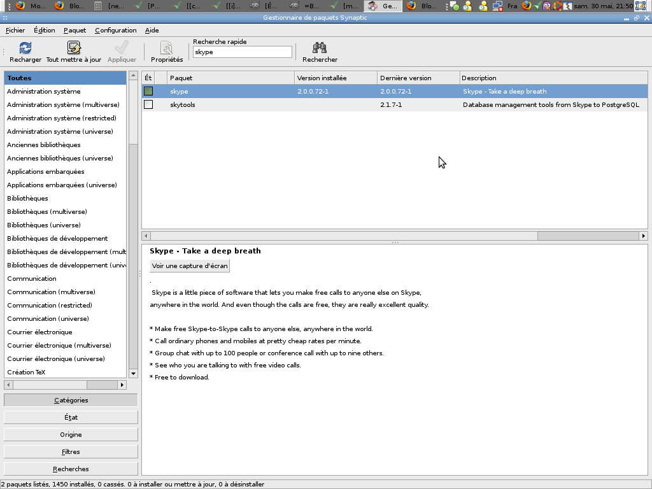
Task: Click the Fra keyboard layout indicator
Action: tap(513, 6)
